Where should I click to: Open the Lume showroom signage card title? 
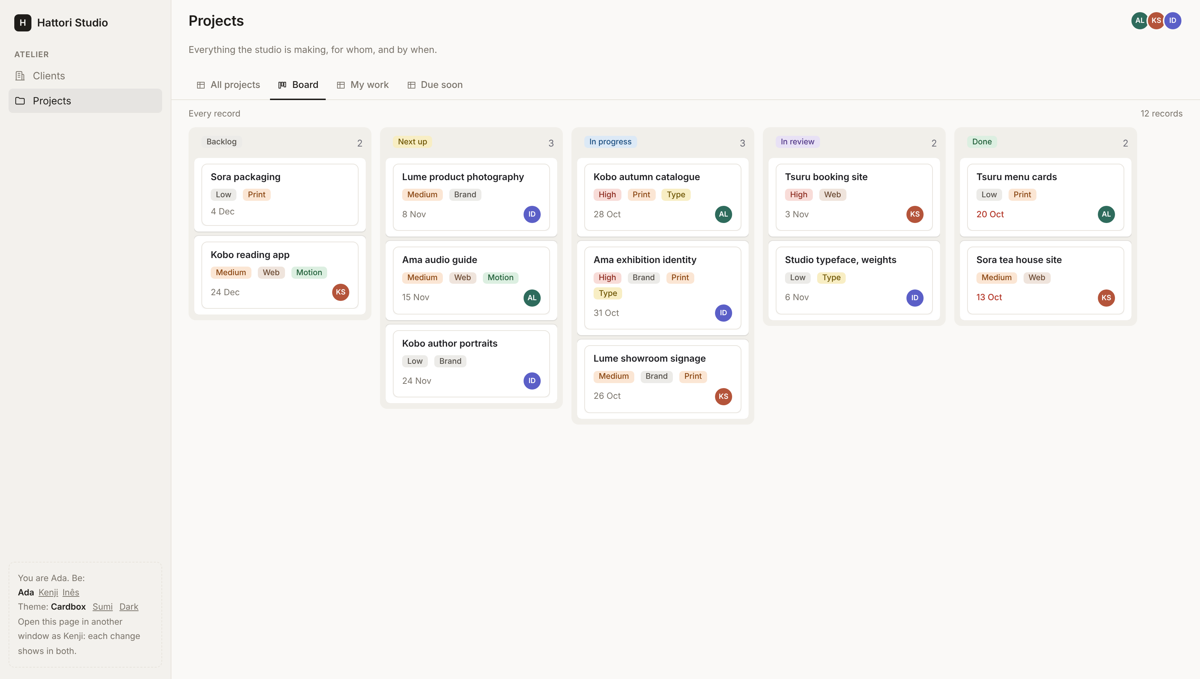(649, 359)
